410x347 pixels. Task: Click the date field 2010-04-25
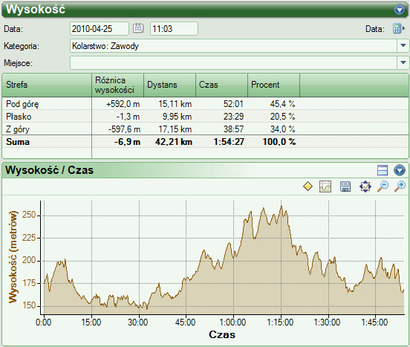click(x=100, y=28)
